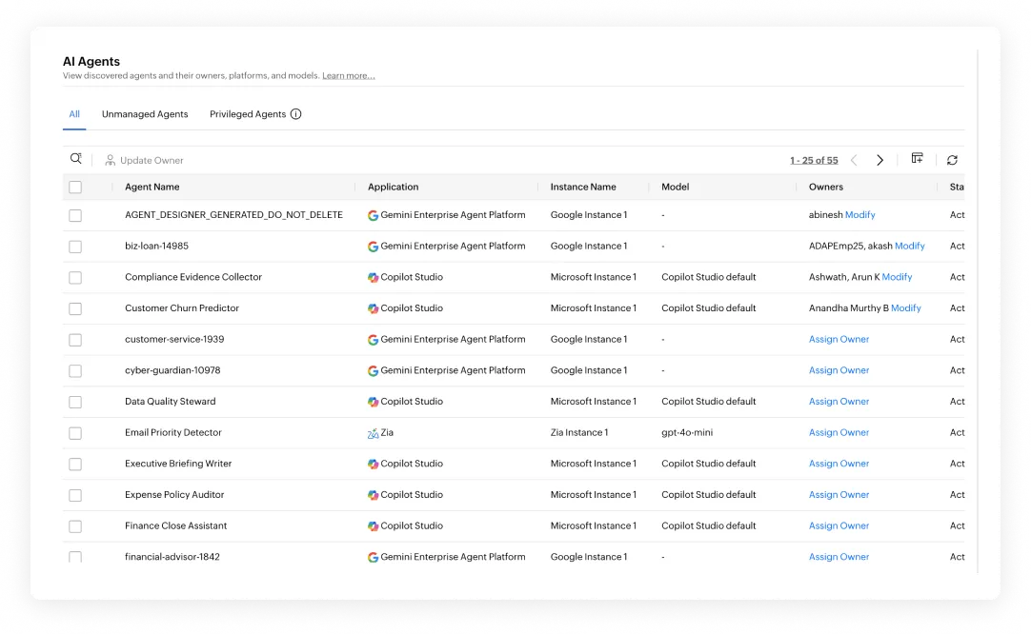1031x634 pixels.
Task: Select the Finance Close Assistant checkbox
Action: 75,526
